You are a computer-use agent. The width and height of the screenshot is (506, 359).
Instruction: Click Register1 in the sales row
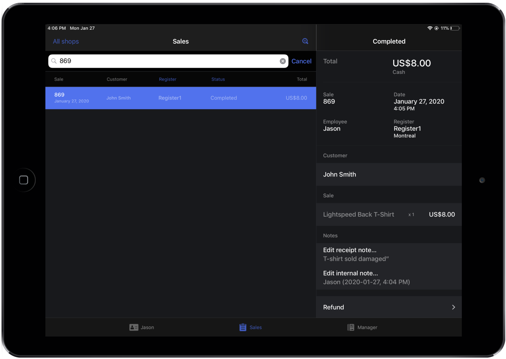click(x=170, y=98)
